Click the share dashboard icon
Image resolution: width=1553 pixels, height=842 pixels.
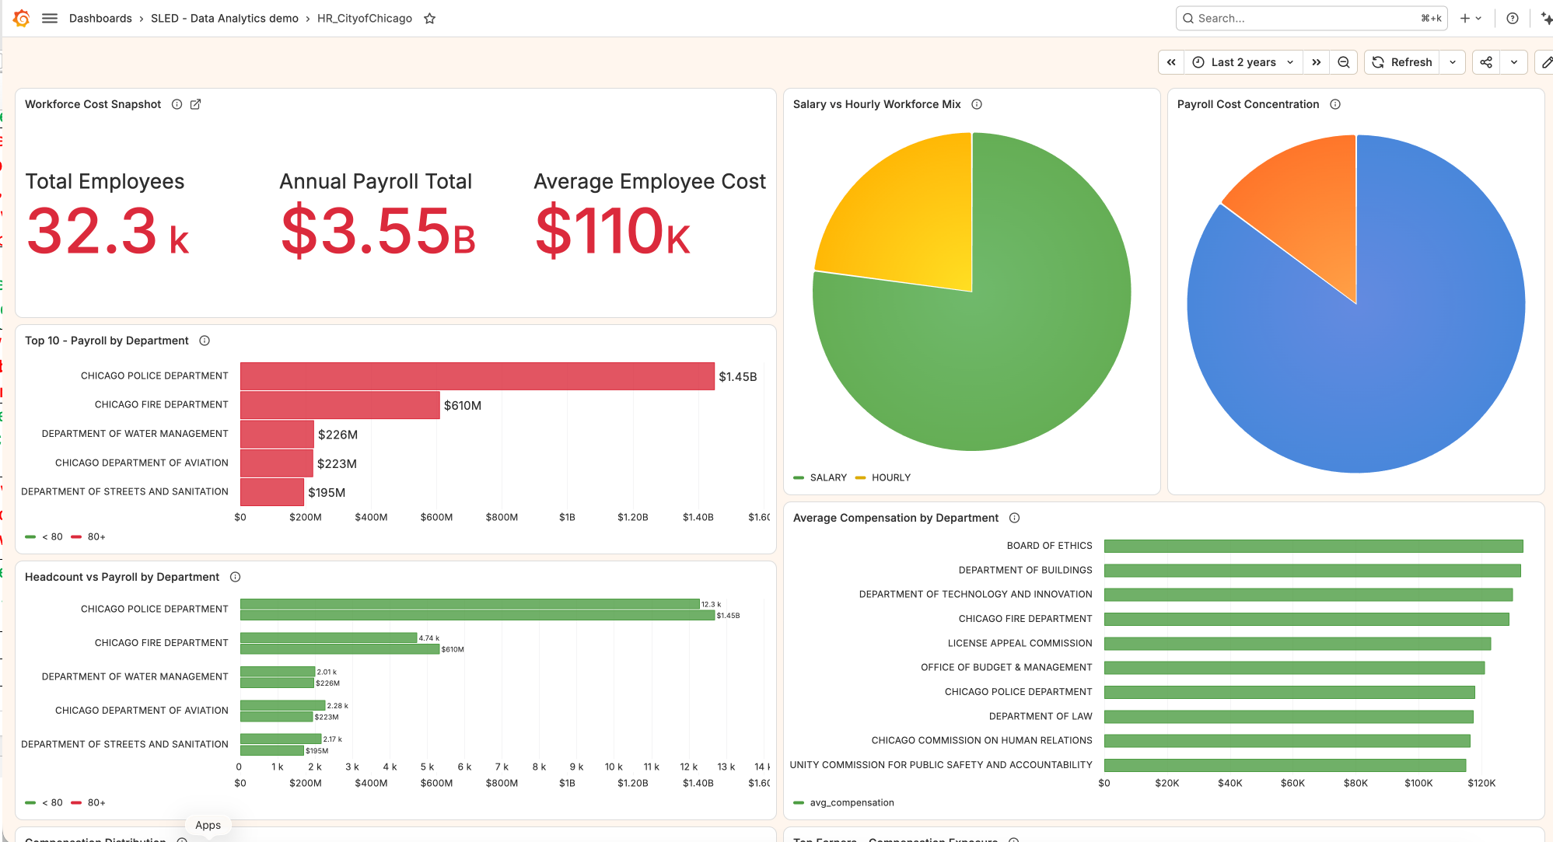click(1486, 62)
